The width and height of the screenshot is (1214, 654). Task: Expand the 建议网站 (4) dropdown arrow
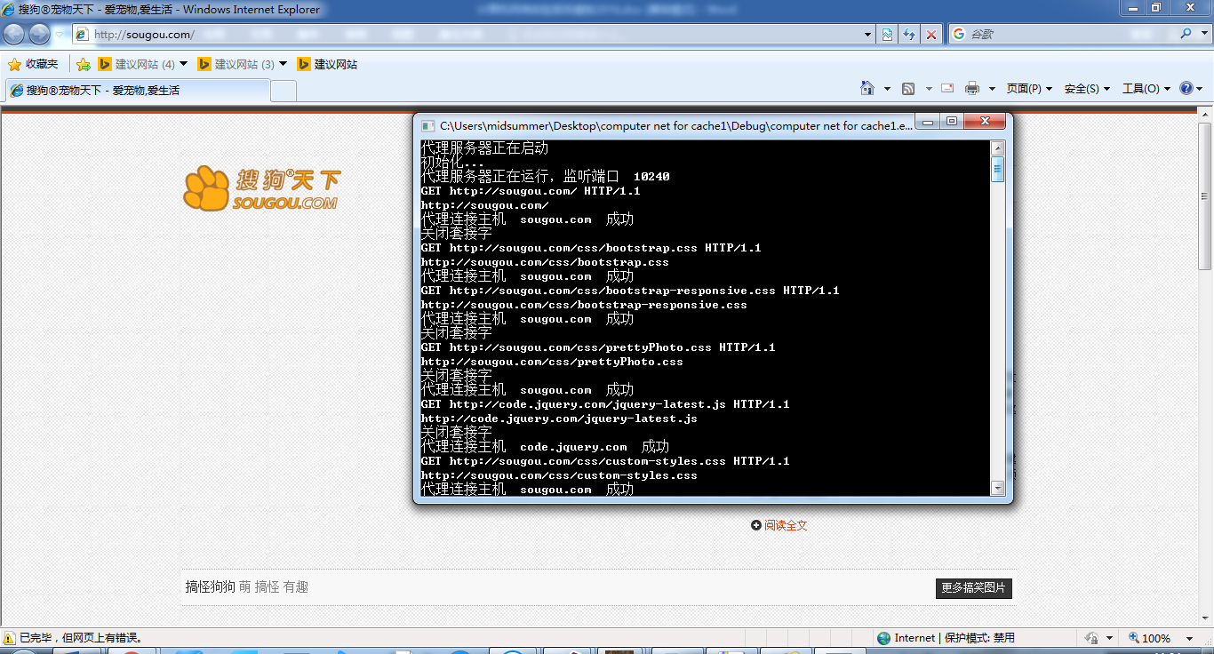184,64
